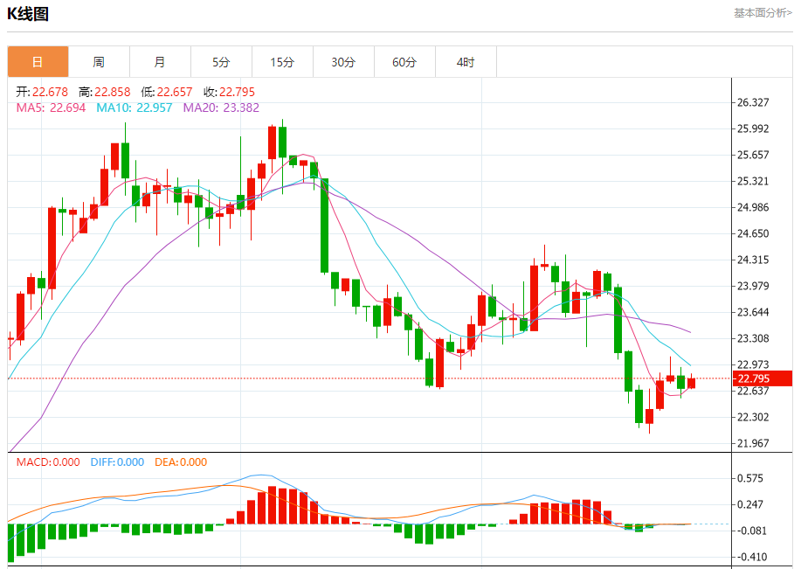This screenshot has width=801, height=569.
Task: Click the red 22.795 current price tag
Action: (x=763, y=378)
